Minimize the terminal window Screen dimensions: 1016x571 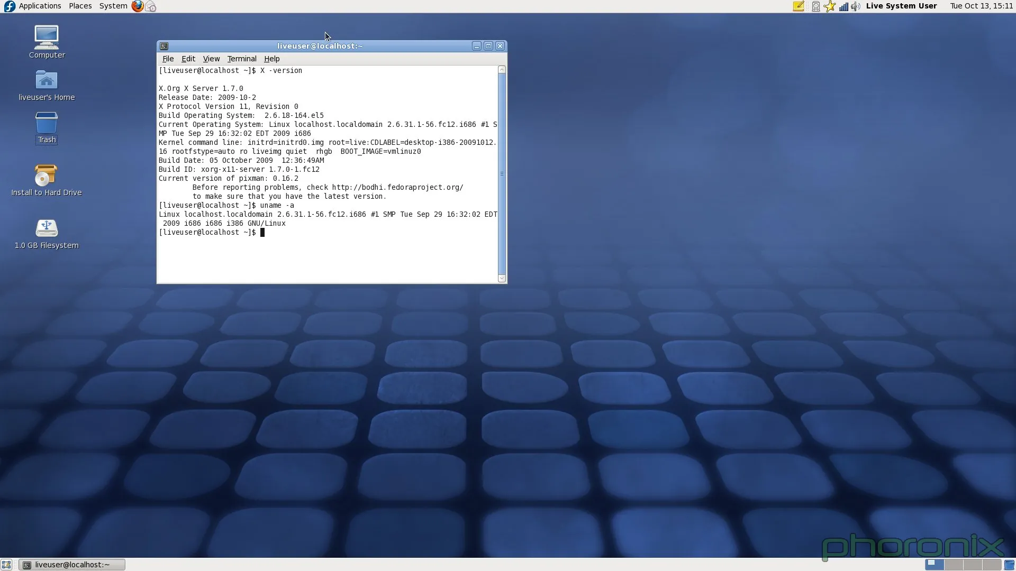[477, 46]
